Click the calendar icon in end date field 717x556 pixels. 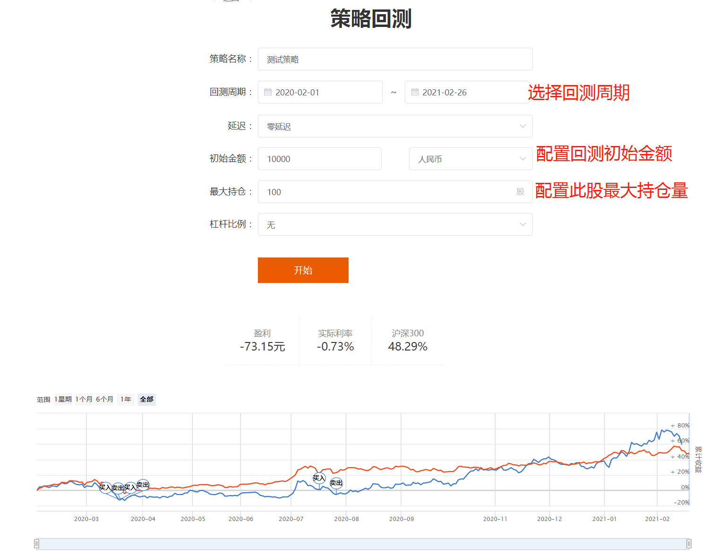tap(415, 92)
